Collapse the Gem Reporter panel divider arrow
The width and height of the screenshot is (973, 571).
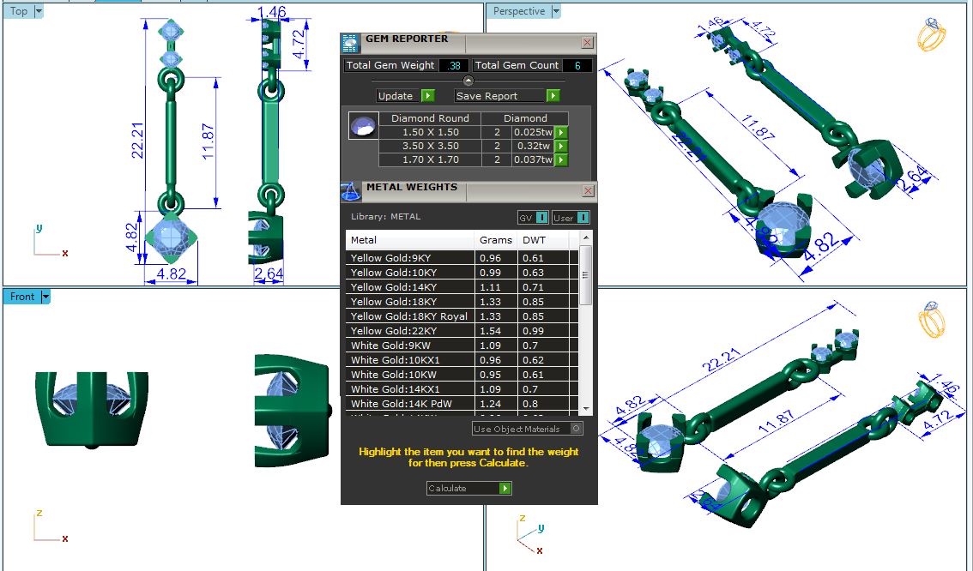click(x=468, y=81)
